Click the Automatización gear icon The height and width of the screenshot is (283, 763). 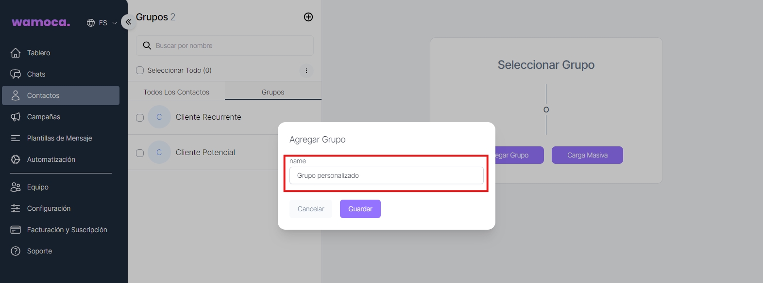(16, 159)
